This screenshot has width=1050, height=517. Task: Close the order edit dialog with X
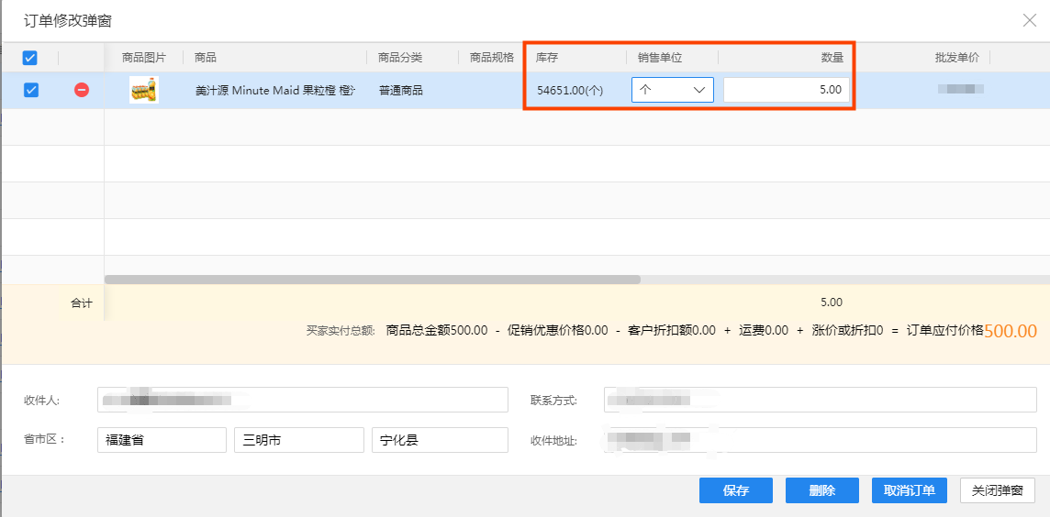click(x=1029, y=21)
